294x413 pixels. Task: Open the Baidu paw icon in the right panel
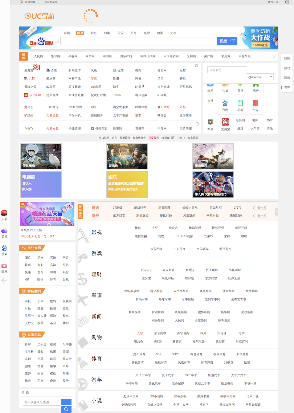click(225, 103)
